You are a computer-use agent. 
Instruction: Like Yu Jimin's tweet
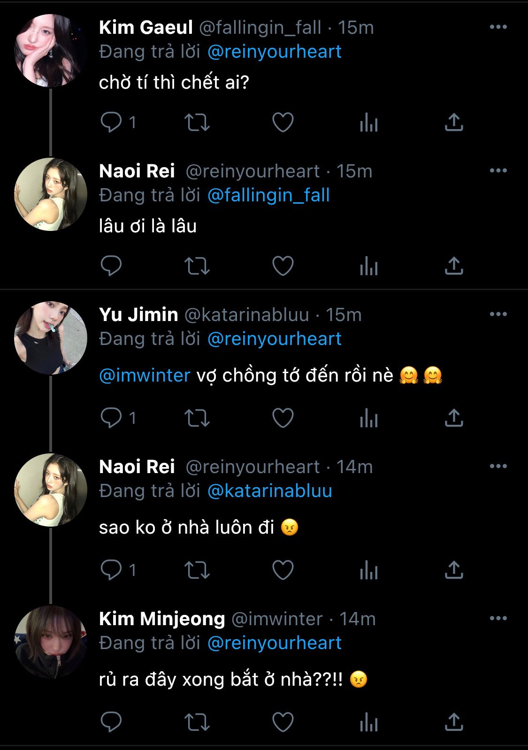tap(283, 418)
